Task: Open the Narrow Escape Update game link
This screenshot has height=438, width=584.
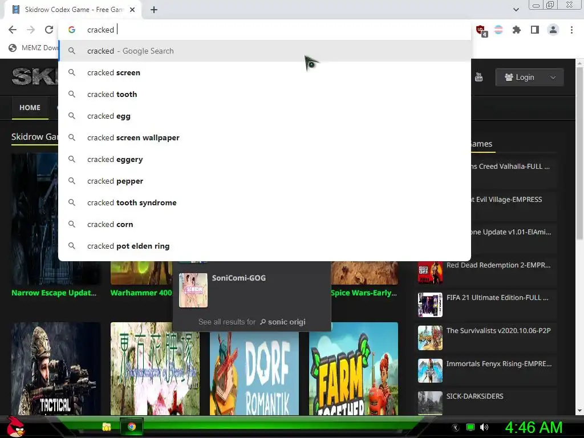Action: (x=54, y=293)
